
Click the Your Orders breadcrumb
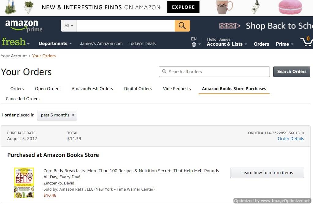tap(44, 56)
